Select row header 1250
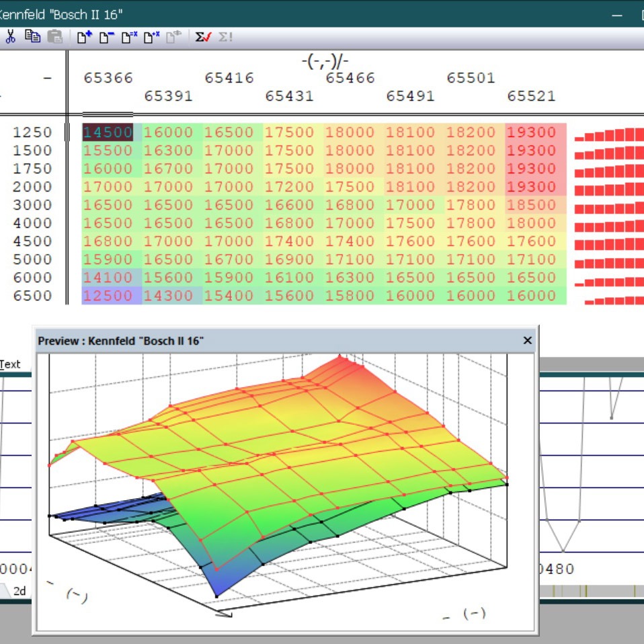This screenshot has height=644, width=644. click(32, 132)
